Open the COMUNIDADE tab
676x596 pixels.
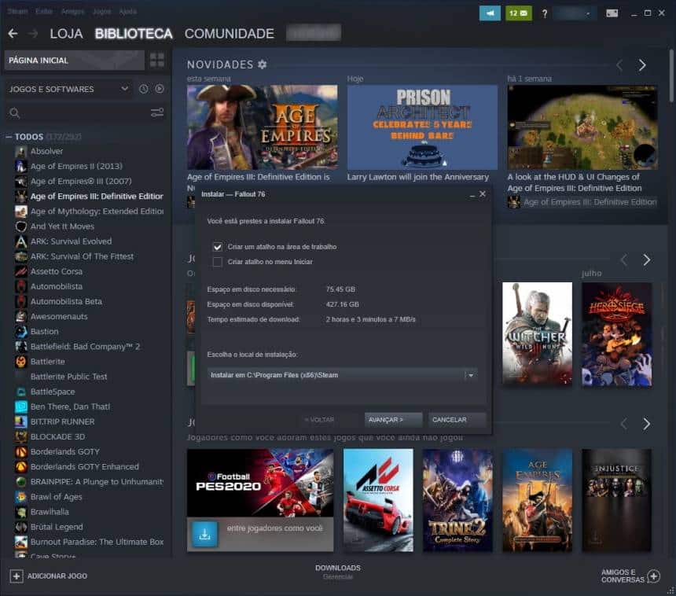click(230, 34)
